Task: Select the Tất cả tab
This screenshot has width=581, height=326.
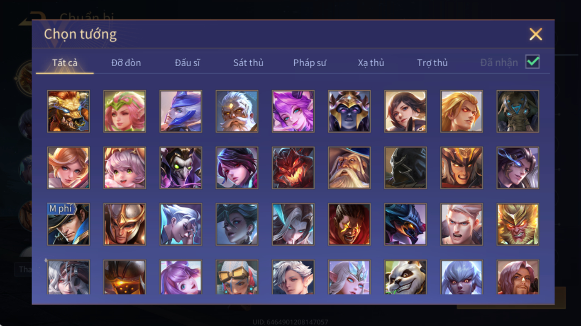Action: [65, 63]
